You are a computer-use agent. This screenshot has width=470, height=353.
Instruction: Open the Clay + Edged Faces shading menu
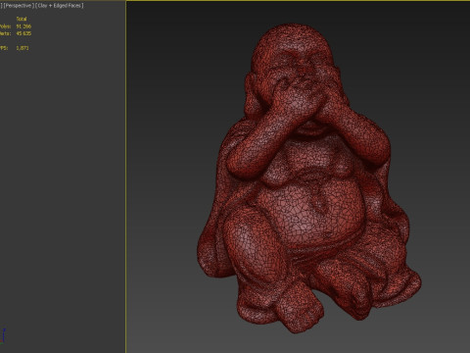coord(60,6)
